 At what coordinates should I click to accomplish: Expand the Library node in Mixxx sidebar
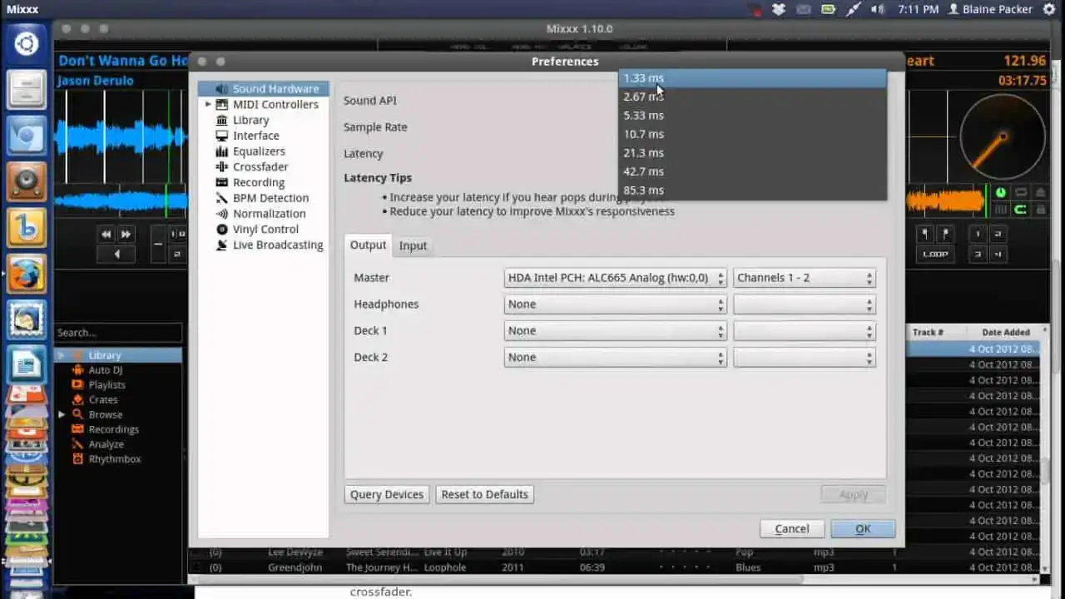62,355
